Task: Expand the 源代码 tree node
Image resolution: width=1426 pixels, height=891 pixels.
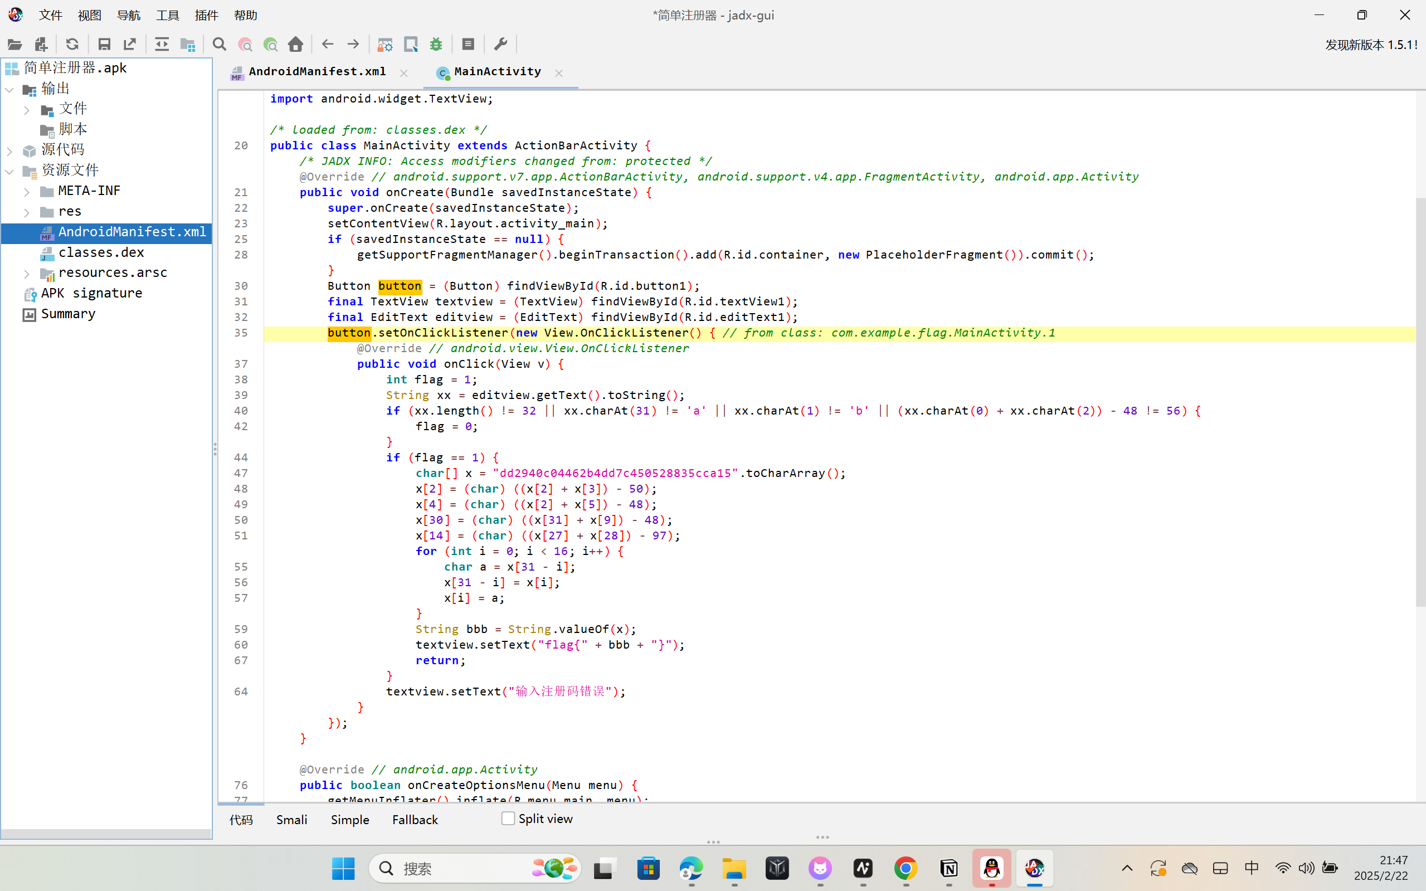Action: click(x=9, y=151)
